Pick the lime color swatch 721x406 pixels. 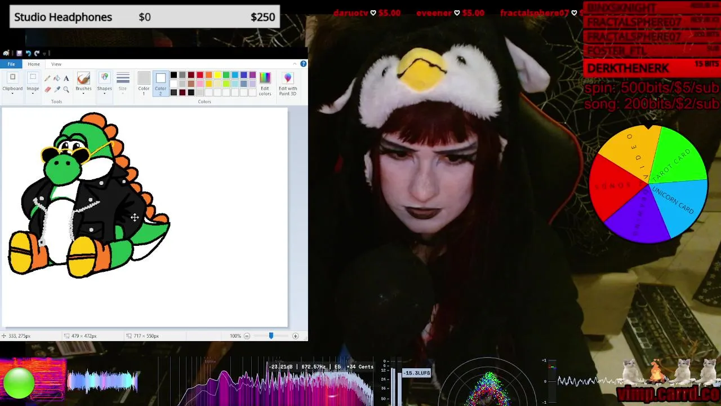226,83
